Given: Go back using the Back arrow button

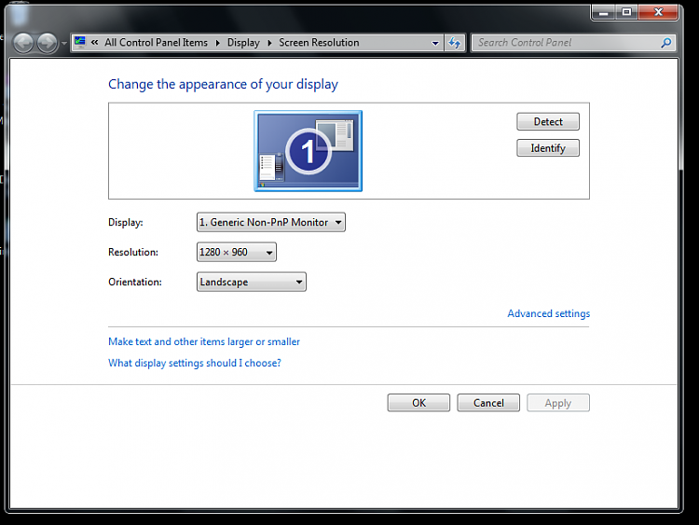Looking at the screenshot, I should tap(23, 43).
